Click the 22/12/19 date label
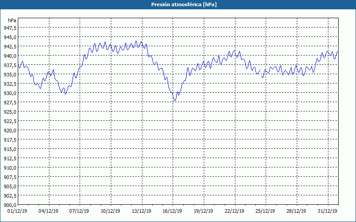The image size is (356, 222). pos(235,211)
